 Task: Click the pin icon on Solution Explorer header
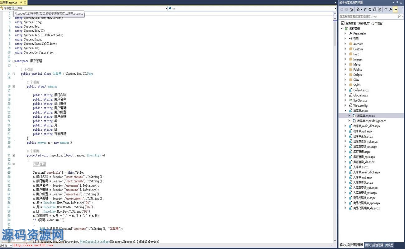pyautogui.click(x=397, y=2)
